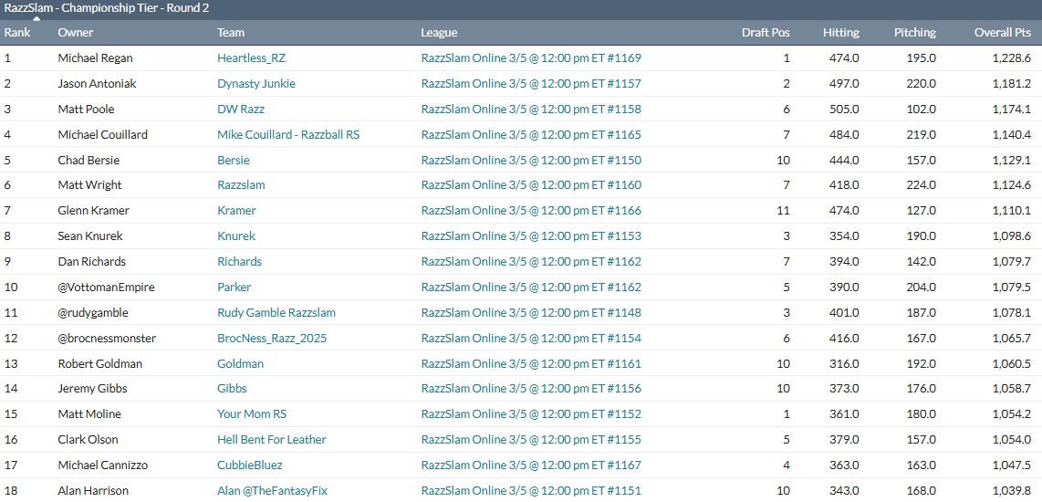The width and height of the screenshot is (1042, 502).
Task: Select owner name Jason Antoniak
Action: (97, 84)
